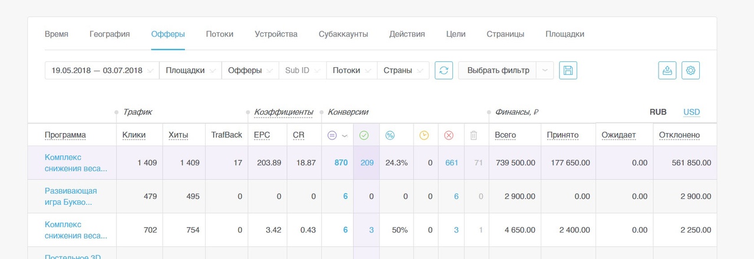Click the refresh statistics icon
The height and width of the screenshot is (259, 754).
pos(444,70)
